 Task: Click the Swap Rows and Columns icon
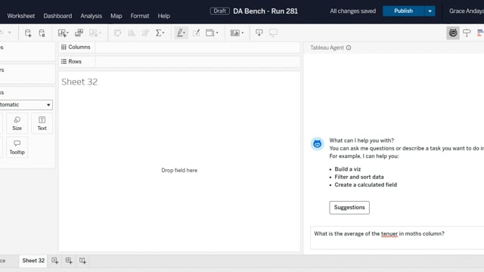[118, 32]
